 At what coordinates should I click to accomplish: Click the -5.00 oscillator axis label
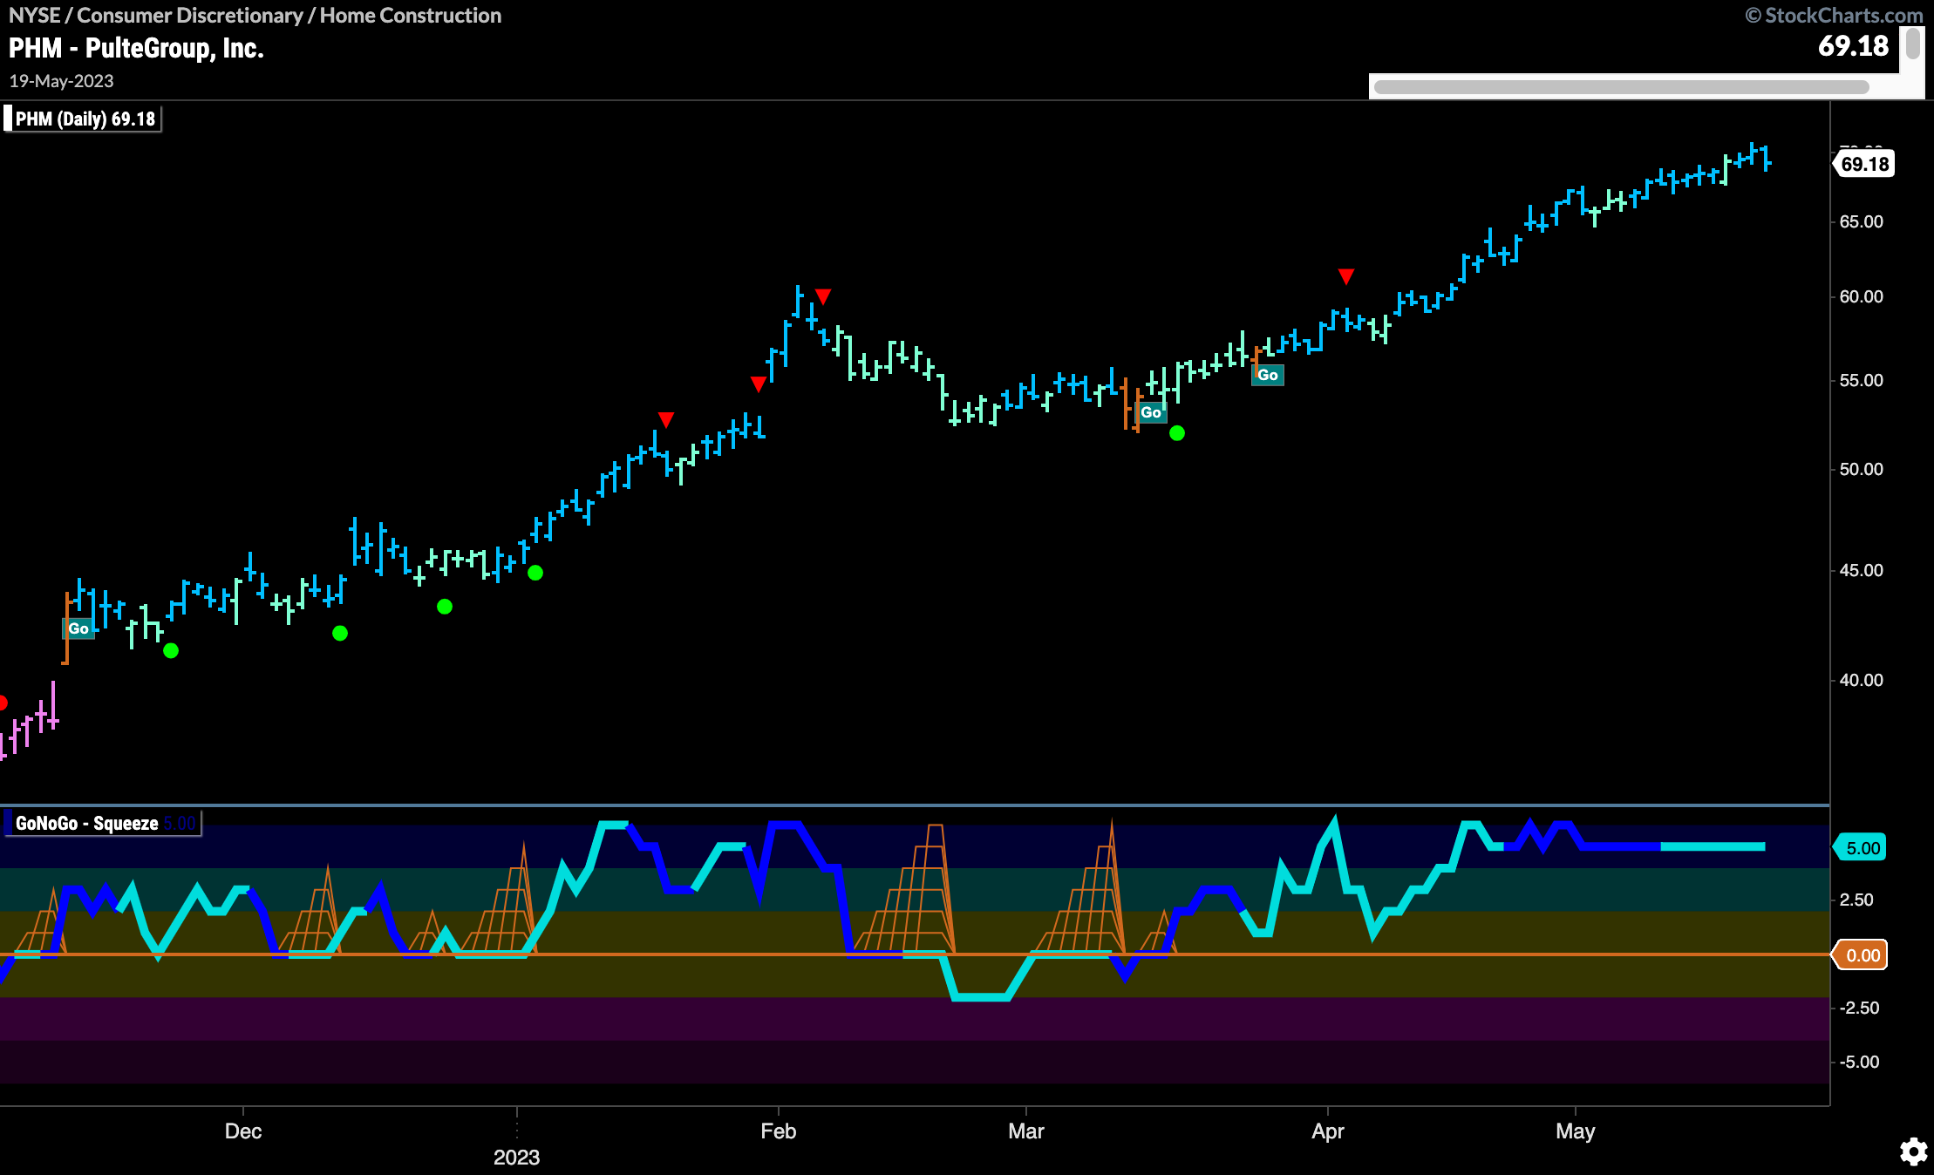[1858, 1062]
